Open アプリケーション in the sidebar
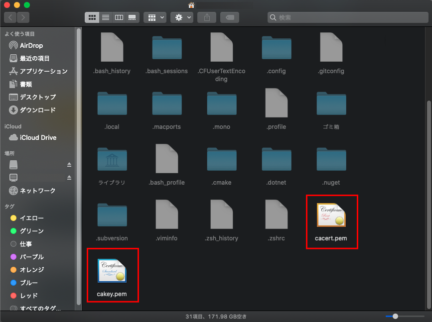This screenshot has height=322, width=432. 37,71
